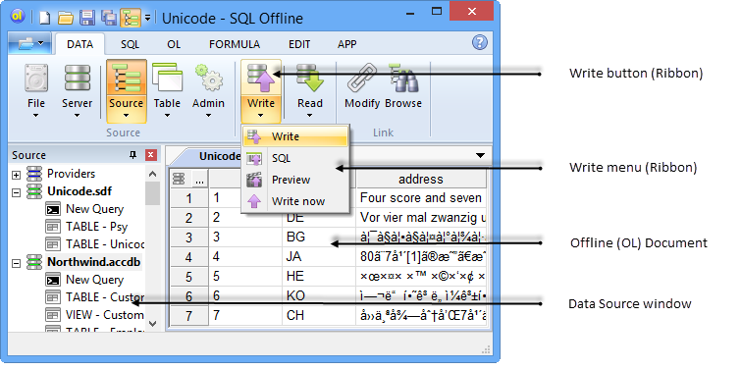Open the document tab list arrow
The image size is (741, 370).
click(x=480, y=155)
